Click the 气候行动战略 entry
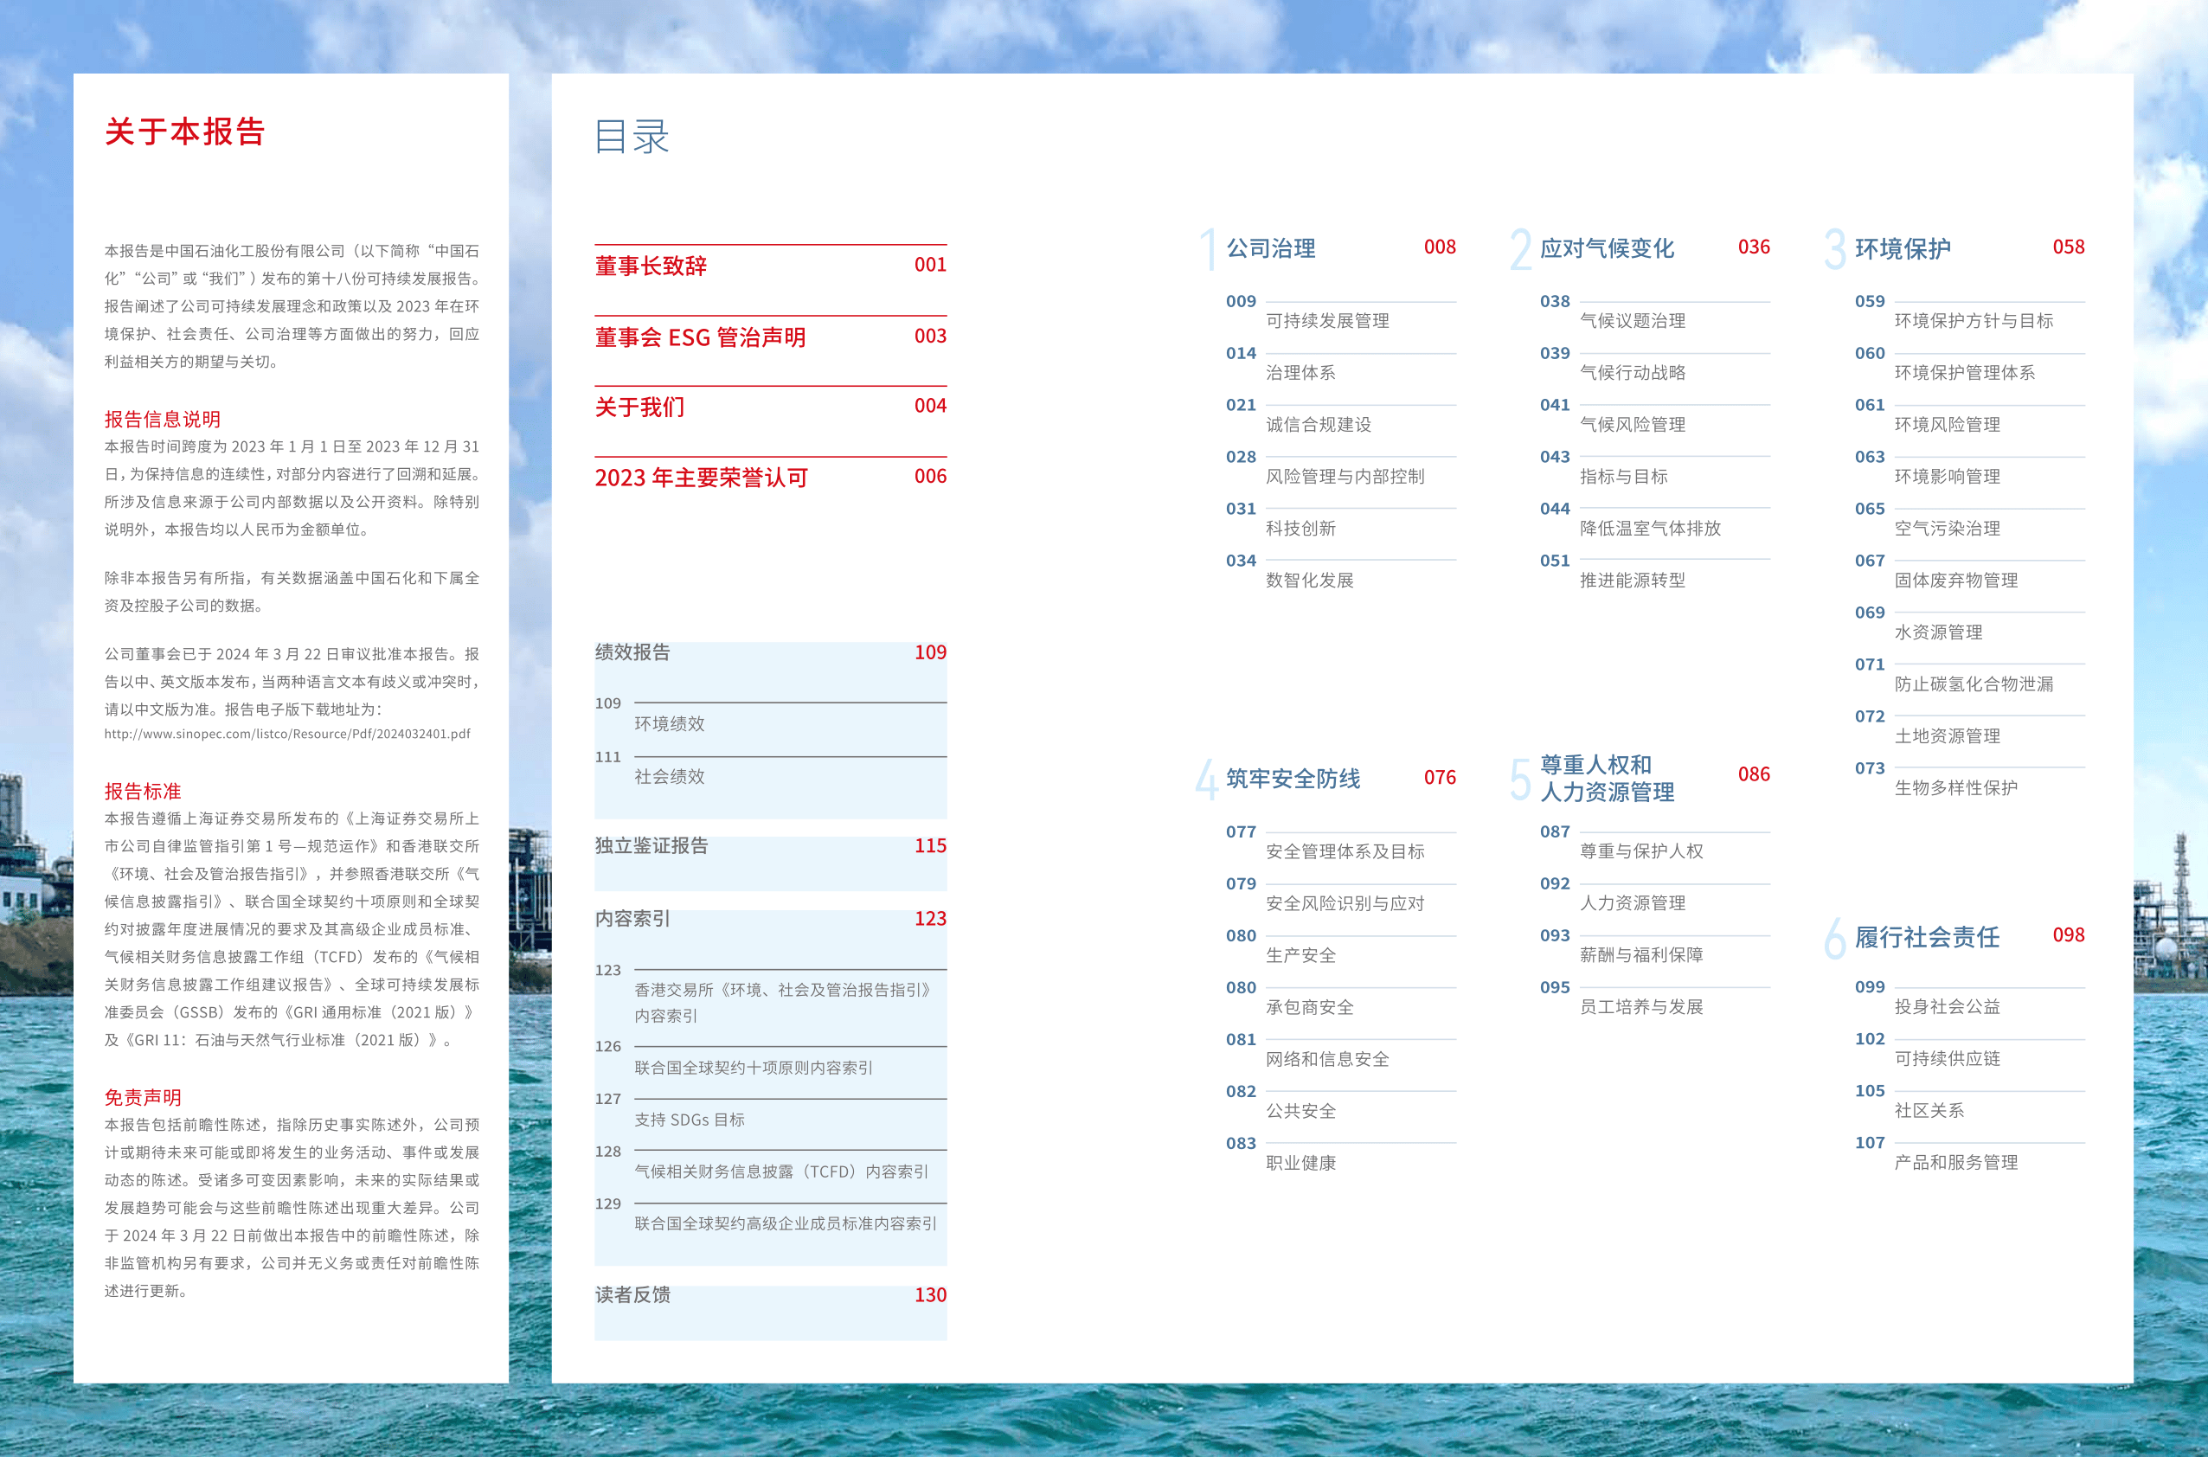Viewport: 2208px width, 1457px height. 1633,373
